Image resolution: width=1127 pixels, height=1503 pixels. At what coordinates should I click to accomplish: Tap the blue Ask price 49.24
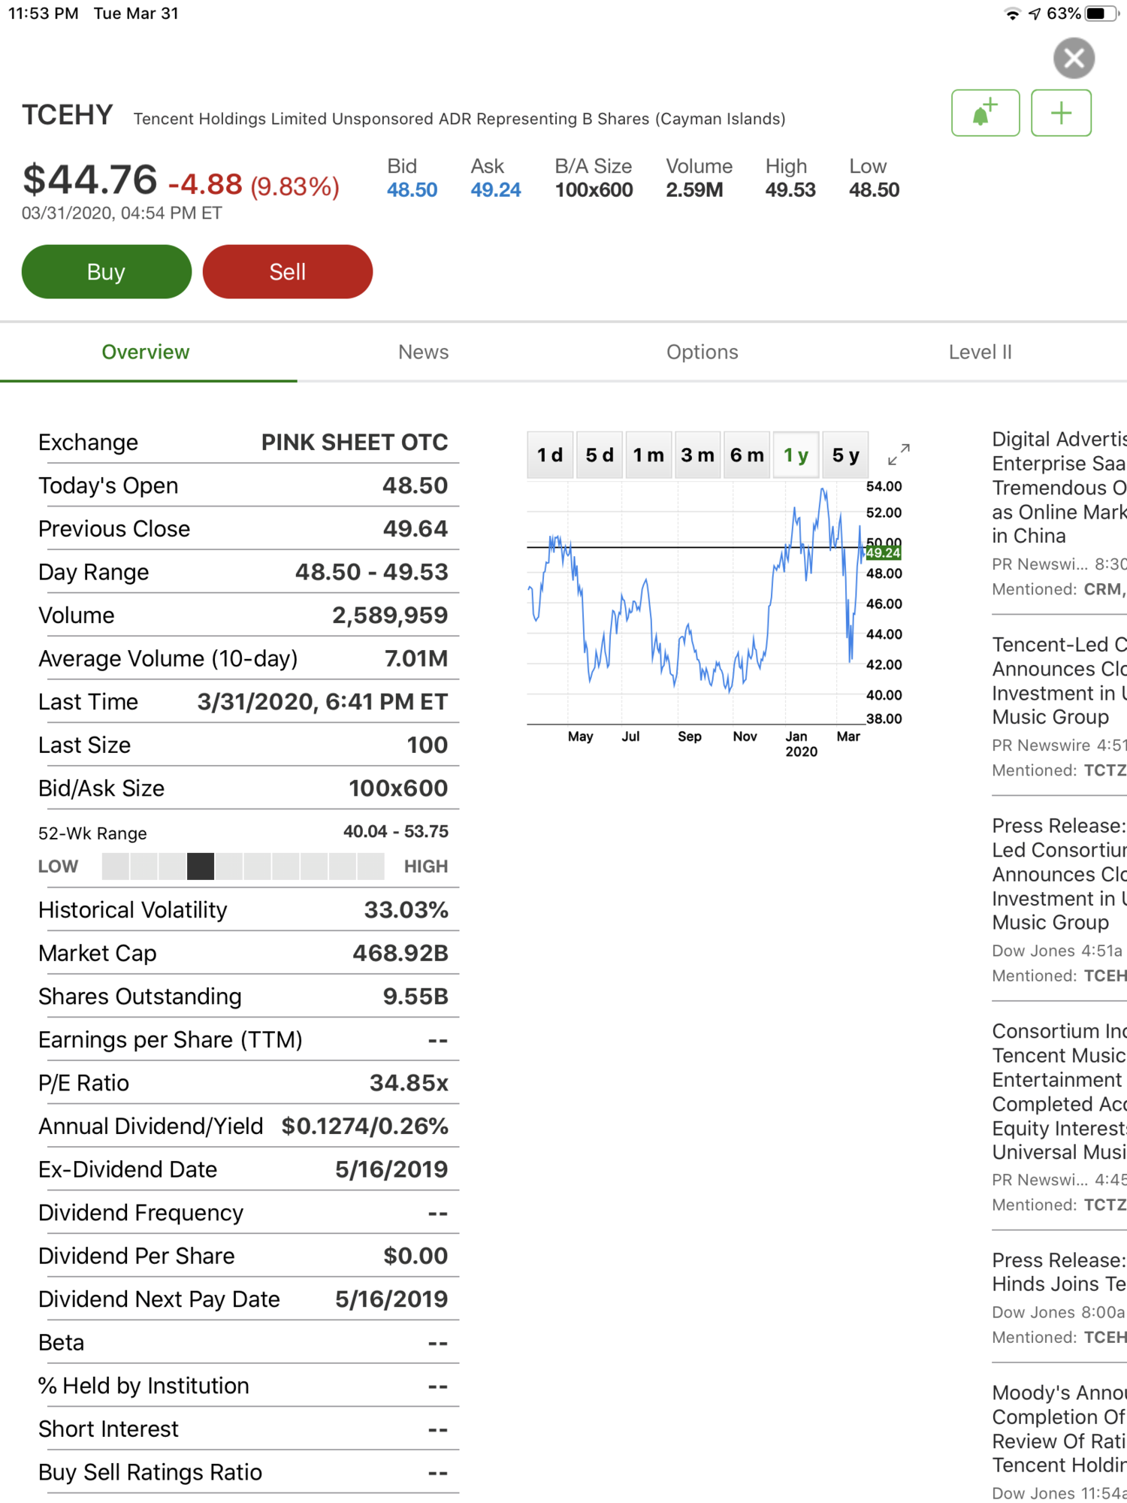pos(495,190)
